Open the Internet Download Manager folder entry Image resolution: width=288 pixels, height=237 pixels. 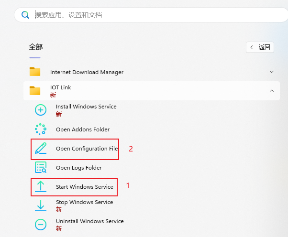tap(87, 72)
